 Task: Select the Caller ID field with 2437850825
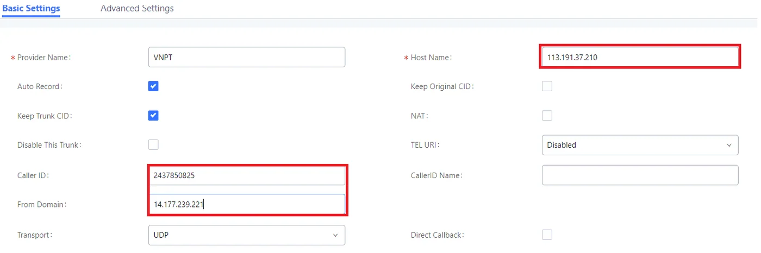click(x=247, y=175)
